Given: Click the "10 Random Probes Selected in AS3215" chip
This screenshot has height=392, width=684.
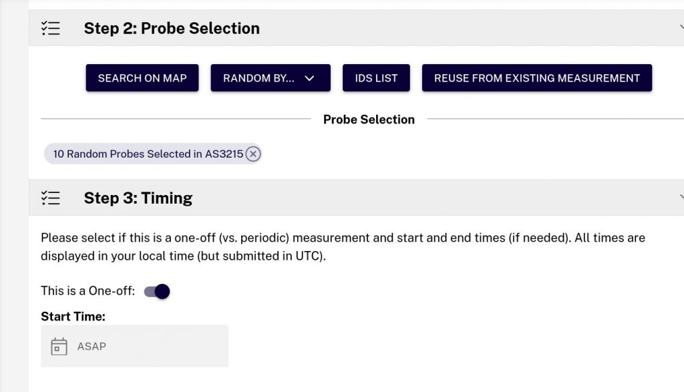Looking at the screenshot, I should tap(144, 154).
